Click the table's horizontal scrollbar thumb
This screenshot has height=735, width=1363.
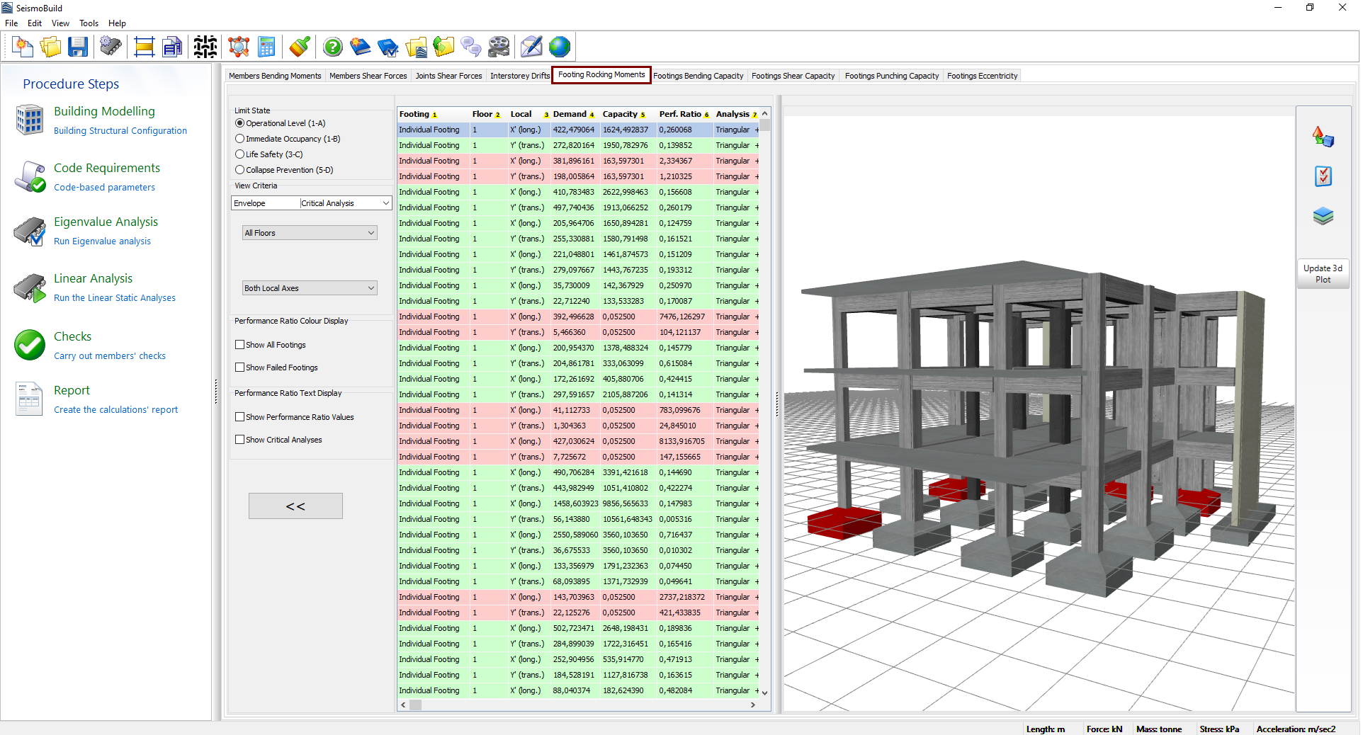click(416, 705)
